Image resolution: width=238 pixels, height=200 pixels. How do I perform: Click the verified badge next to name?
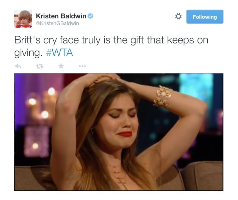point(90,16)
